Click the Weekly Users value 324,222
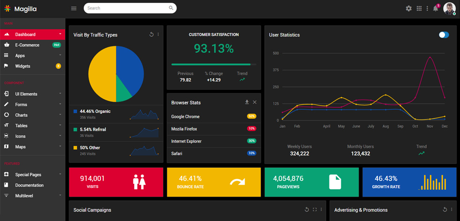 tap(299, 153)
